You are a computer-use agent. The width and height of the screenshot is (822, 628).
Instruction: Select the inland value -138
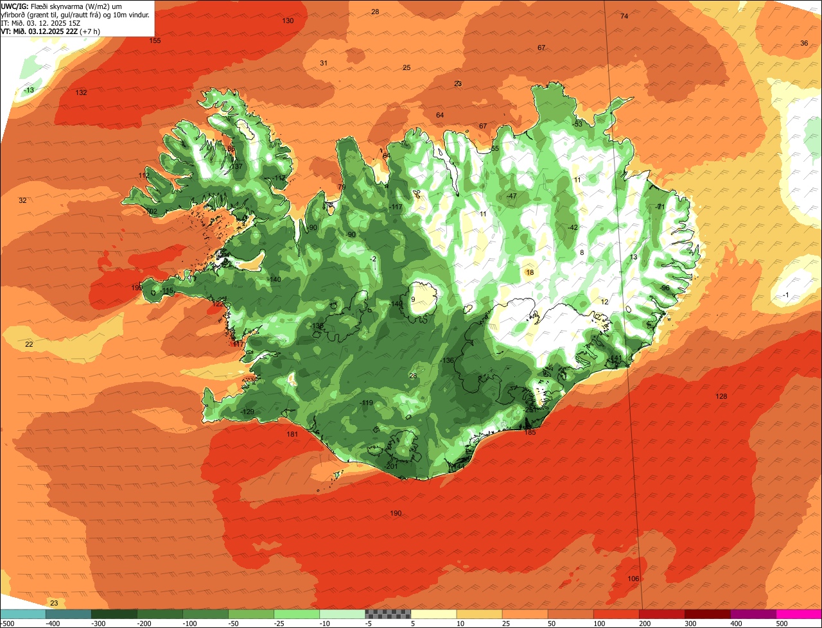(x=317, y=326)
